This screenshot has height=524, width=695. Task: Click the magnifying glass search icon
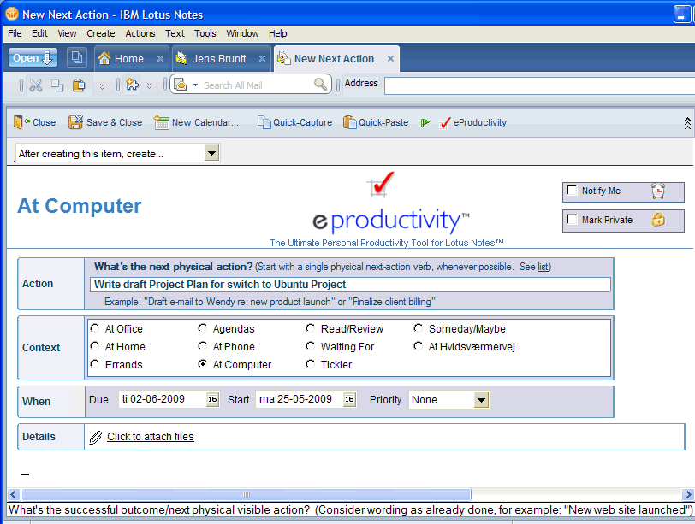pos(320,84)
